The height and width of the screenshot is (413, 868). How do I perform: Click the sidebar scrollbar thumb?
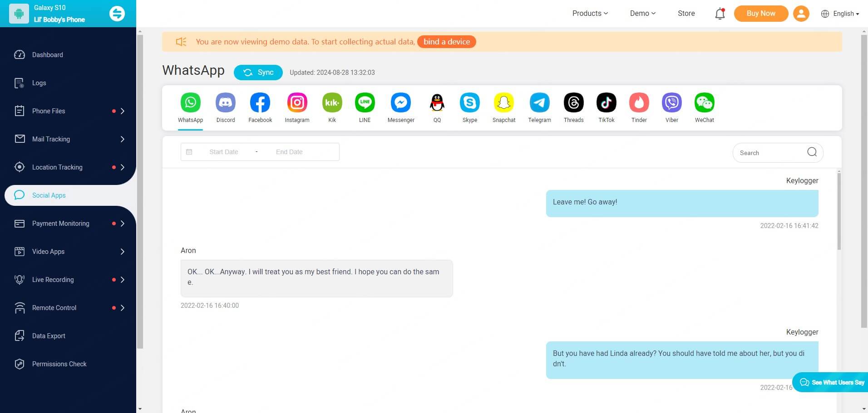140,191
